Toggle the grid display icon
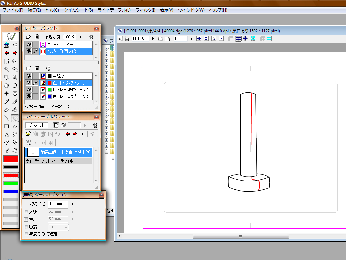This screenshot has height=260, width=346. coord(246,39)
